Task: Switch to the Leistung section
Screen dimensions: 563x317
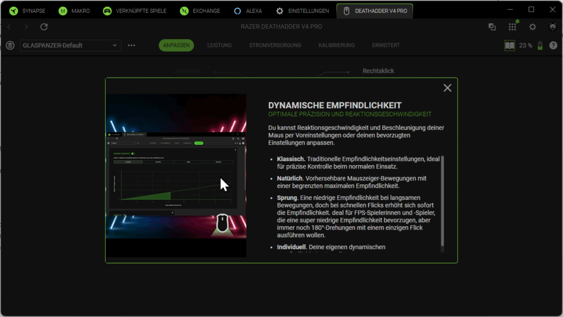Action: [x=219, y=45]
